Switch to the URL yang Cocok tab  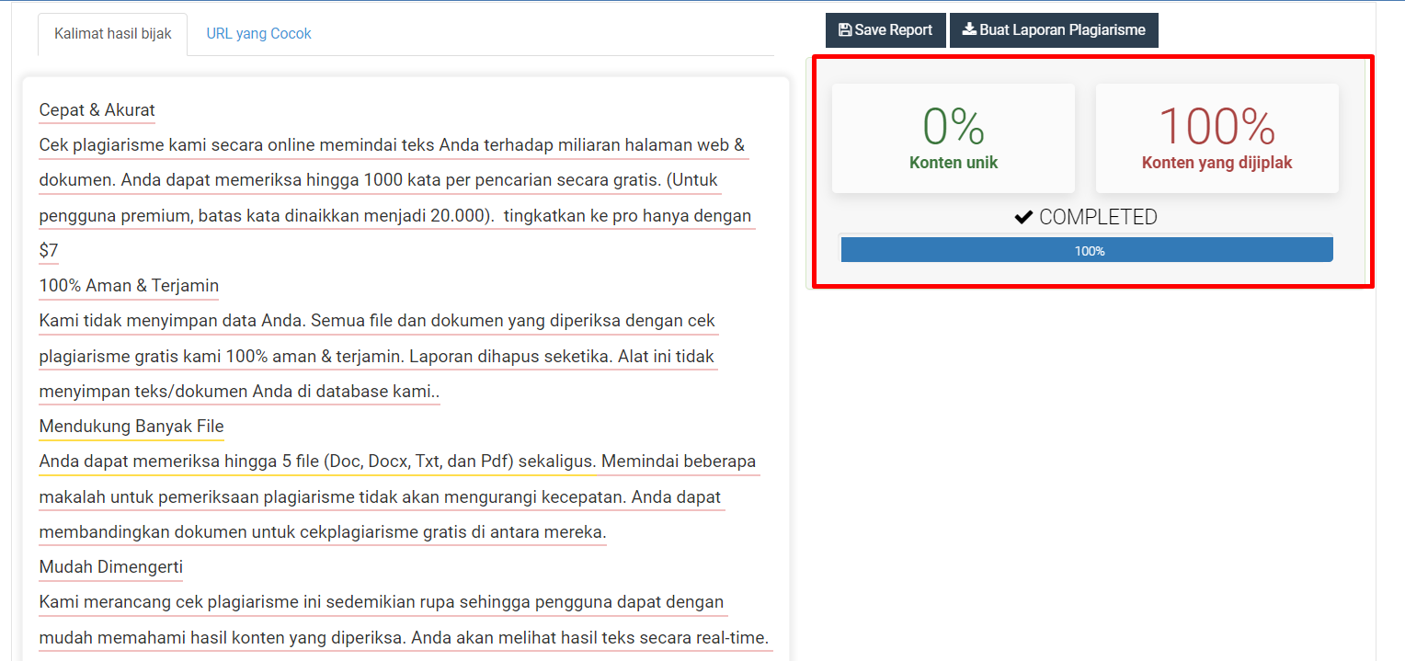[x=258, y=34]
